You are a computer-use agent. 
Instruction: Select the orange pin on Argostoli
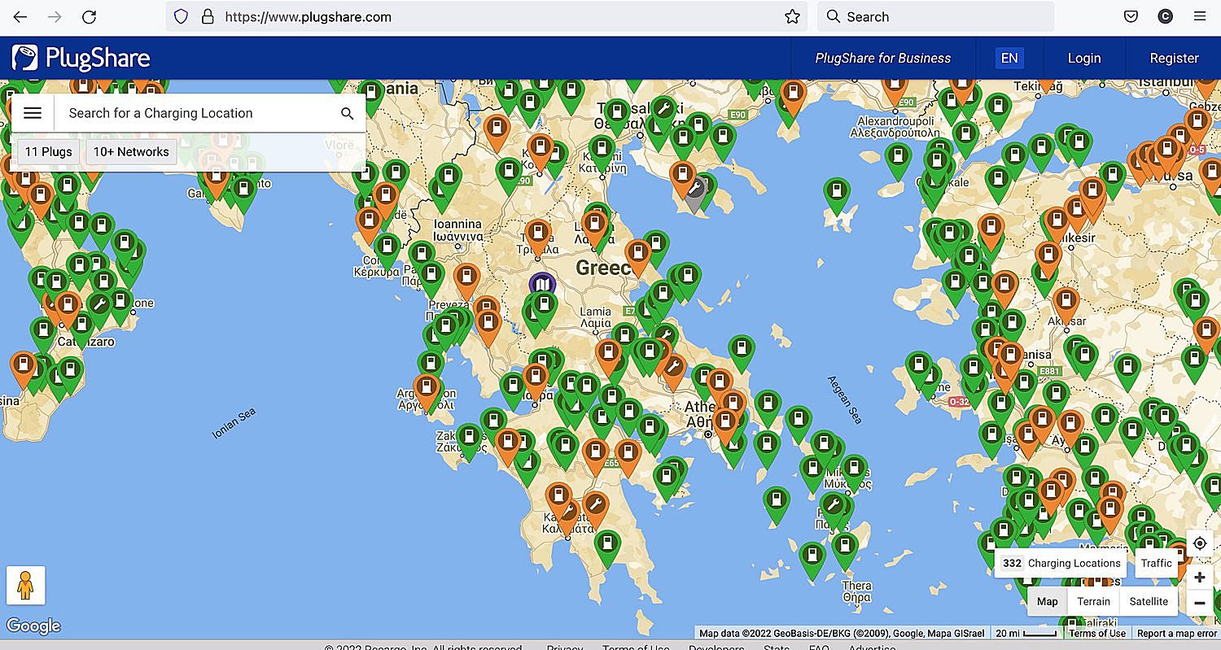pos(427,390)
